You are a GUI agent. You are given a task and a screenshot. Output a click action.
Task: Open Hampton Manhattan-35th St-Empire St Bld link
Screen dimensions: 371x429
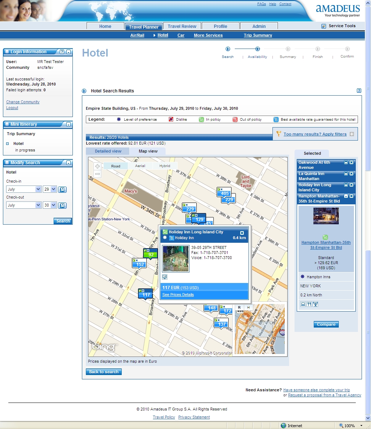click(x=326, y=245)
